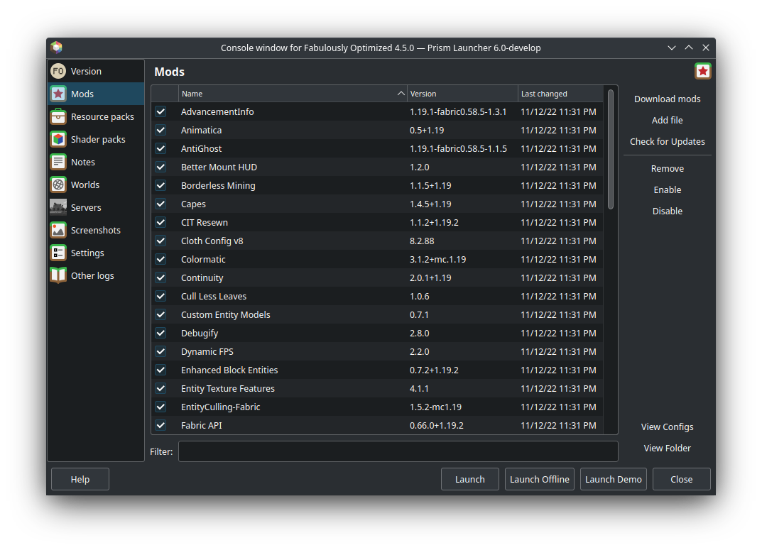Screen dimensions: 762x550
Task: Click the Worlds globe icon
Action: (x=58, y=185)
